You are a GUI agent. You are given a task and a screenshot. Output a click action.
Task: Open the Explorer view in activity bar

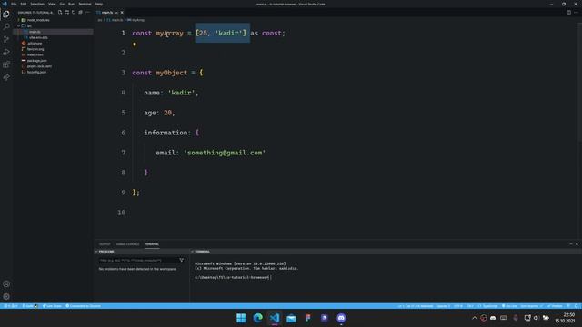click(x=6, y=15)
